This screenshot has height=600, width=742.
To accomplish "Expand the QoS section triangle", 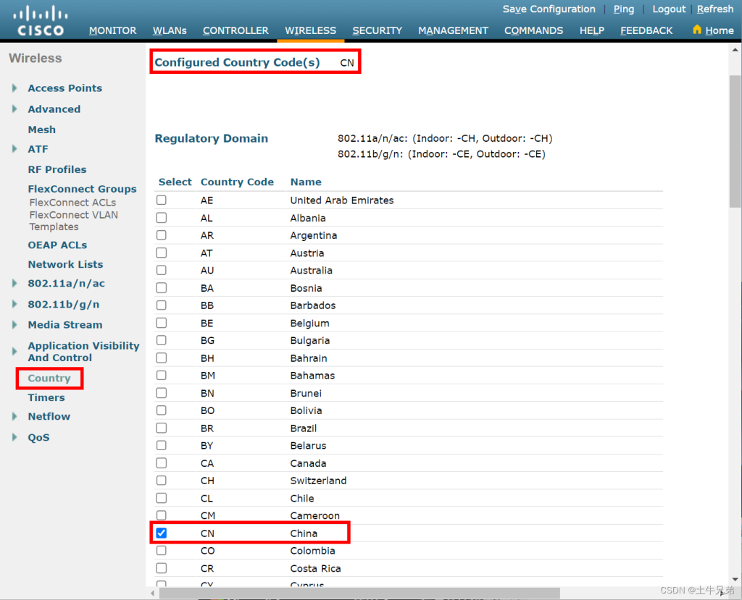I will coord(14,438).
